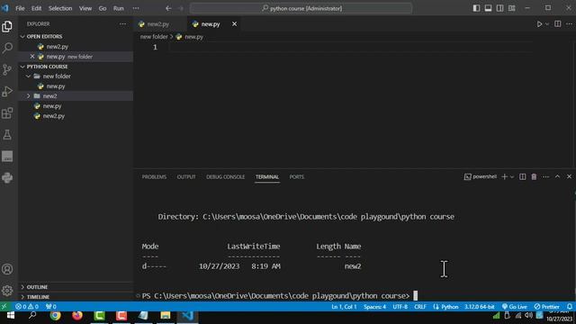Screen dimensions: 576x324
Task: Split the editor right
Action: [x=558, y=24]
